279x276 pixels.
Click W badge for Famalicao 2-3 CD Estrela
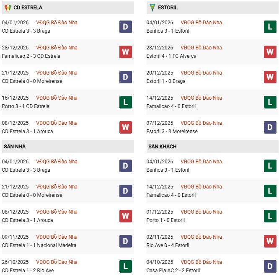pos(126,52)
